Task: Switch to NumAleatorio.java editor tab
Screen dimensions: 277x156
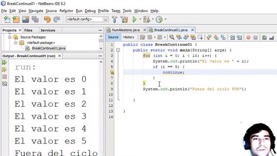Action: pyautogui.click(x=126, y=30)
